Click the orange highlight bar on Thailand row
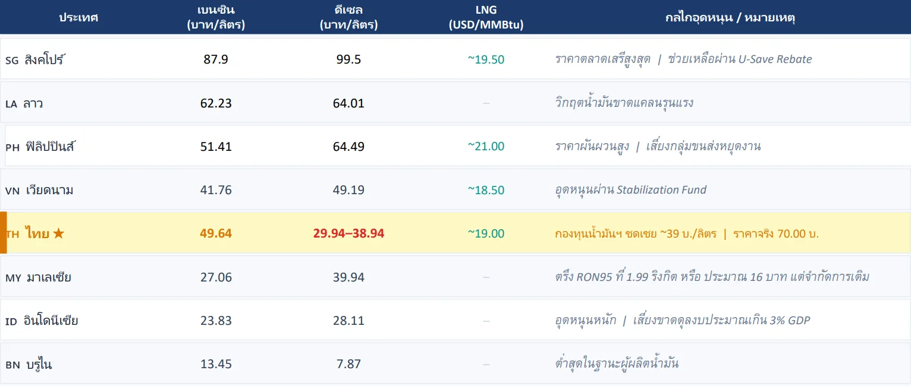The height and width of the screenshot is (386, 911). click(3, 233)
